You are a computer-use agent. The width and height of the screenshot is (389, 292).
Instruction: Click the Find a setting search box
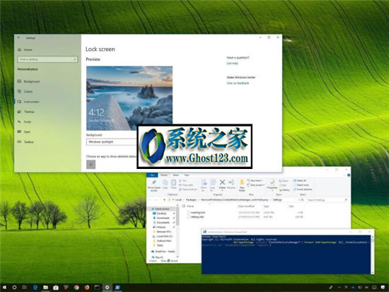tap(47, 59)
